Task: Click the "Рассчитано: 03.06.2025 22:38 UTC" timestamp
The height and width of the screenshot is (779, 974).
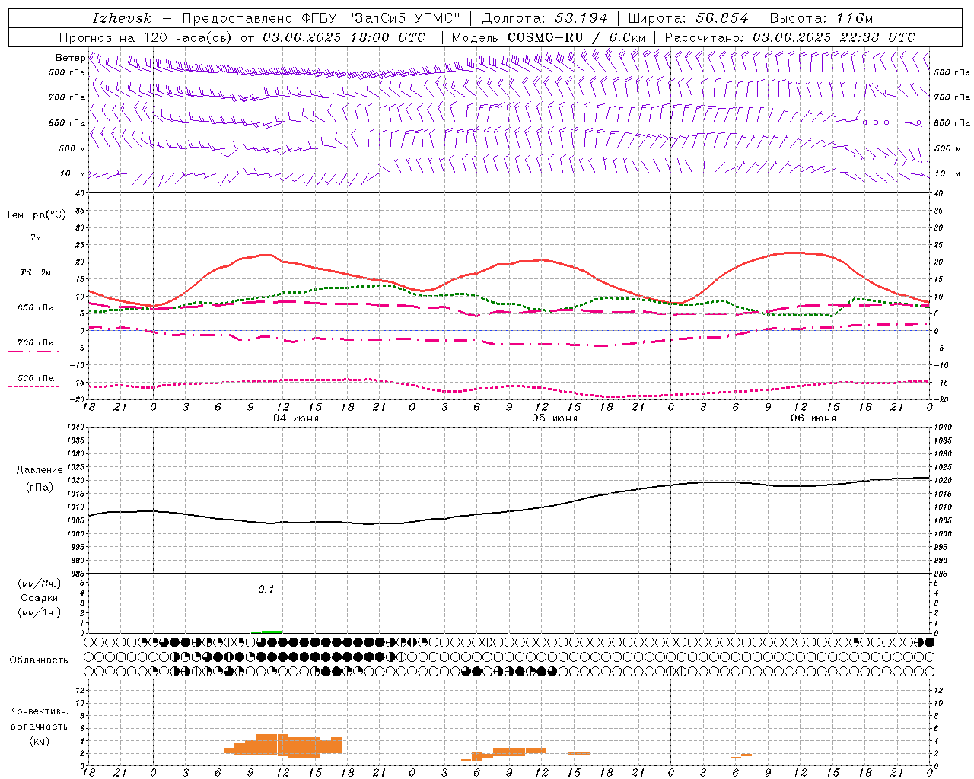Action: 790,37
